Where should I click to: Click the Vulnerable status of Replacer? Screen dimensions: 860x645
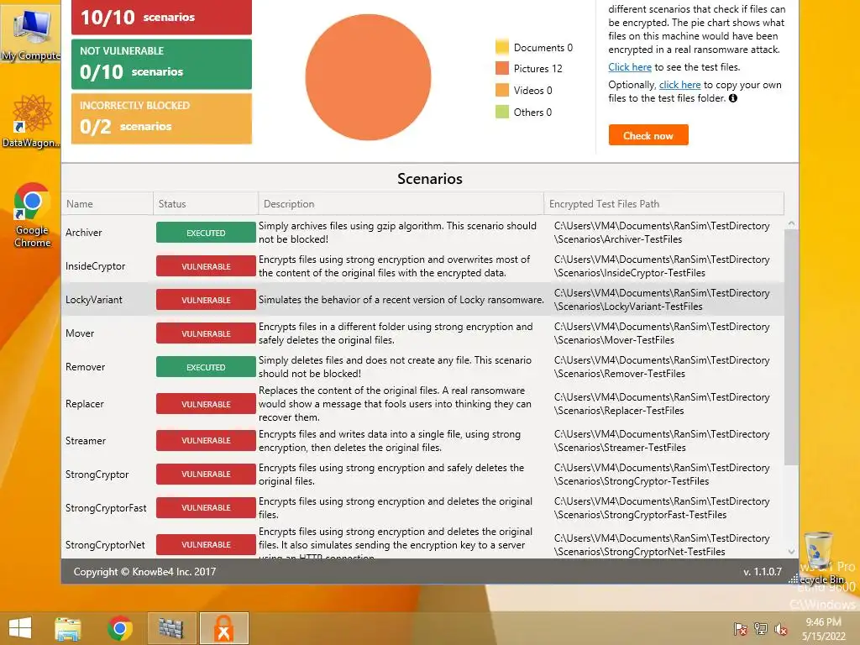click(206, 404)
